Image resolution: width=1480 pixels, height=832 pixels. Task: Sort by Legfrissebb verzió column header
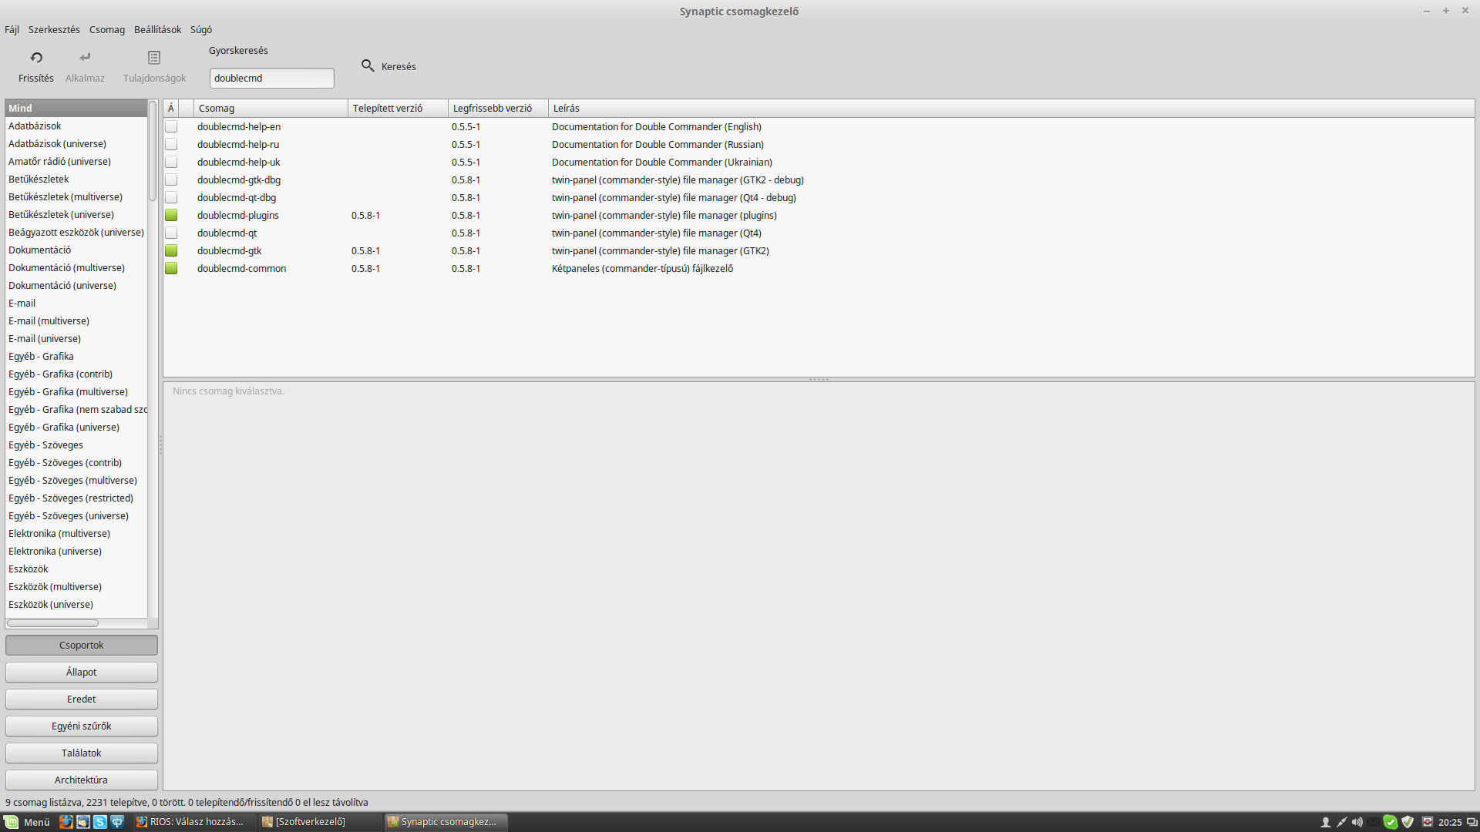[498, 109]
